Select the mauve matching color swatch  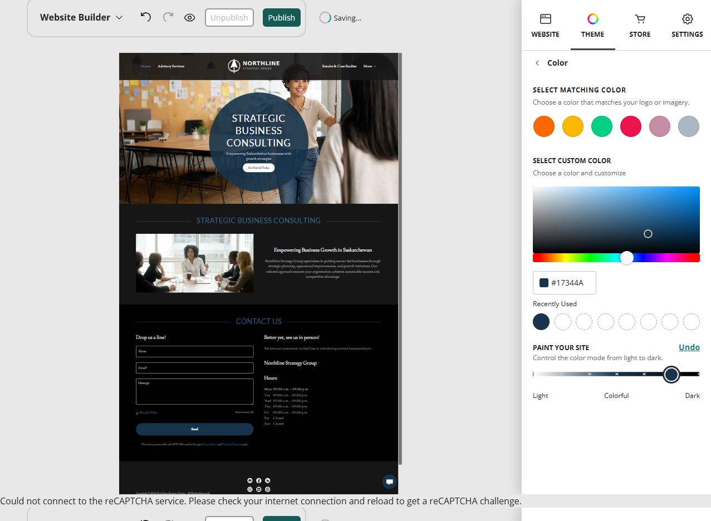(x=660, y=126)
